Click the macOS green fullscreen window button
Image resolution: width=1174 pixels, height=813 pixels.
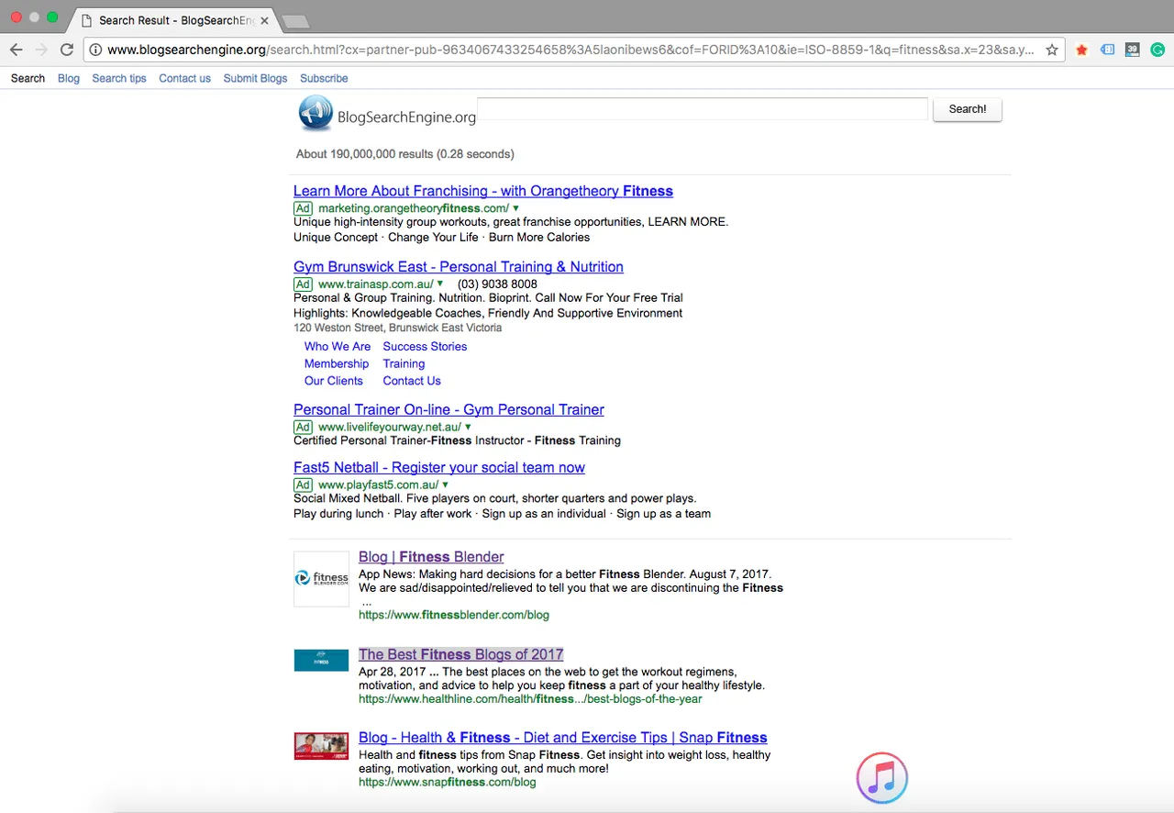click(52, 17)
